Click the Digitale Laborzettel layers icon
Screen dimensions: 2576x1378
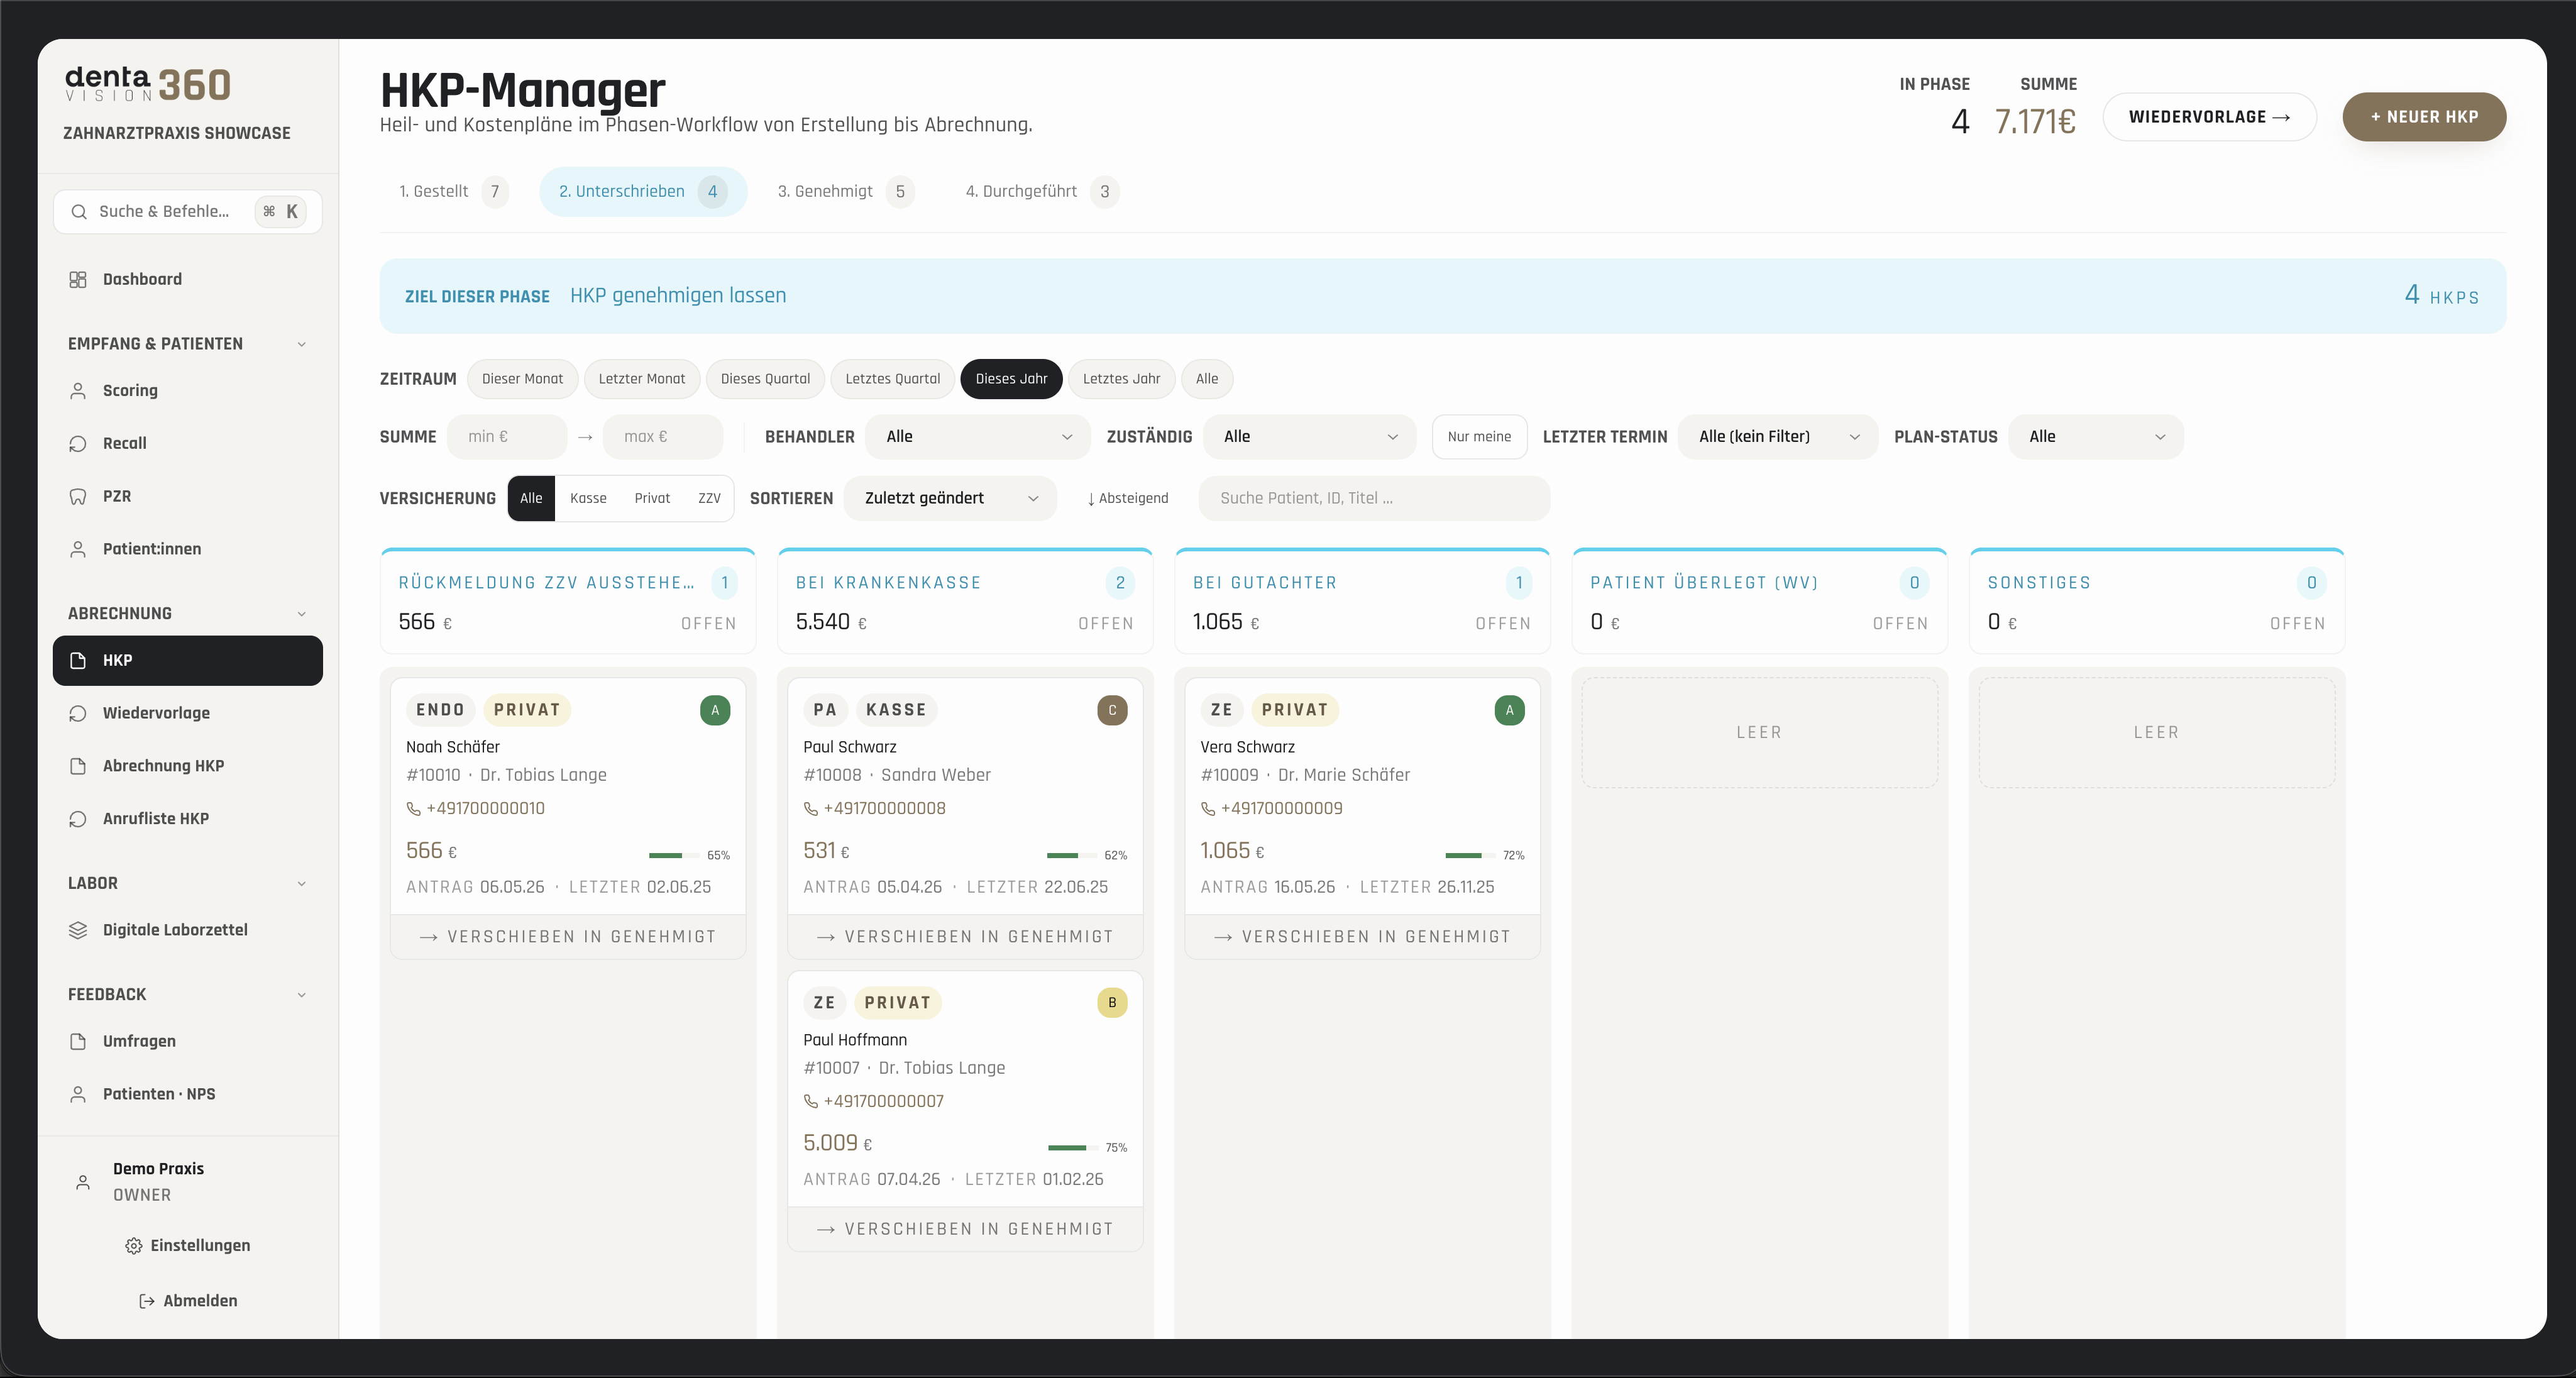77,930
